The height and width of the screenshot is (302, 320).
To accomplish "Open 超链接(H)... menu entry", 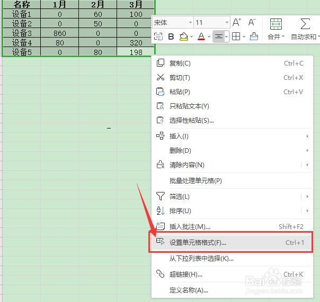I will point(232,274).
